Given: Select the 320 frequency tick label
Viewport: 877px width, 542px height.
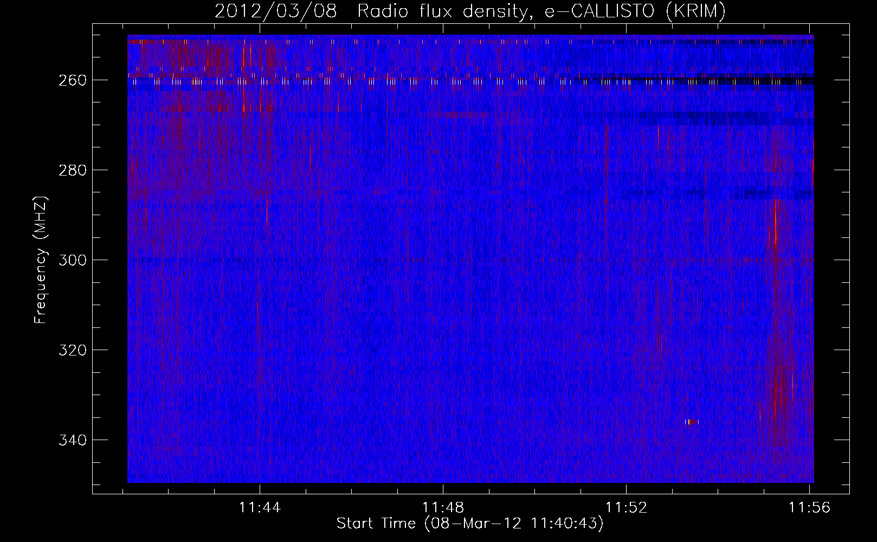Looking at the screenshot, I should pos(73,350).
